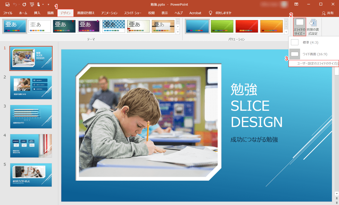
Task: Switch to the 画面切り替え tab
Action: pyautogui.click(x=86, y=13)
